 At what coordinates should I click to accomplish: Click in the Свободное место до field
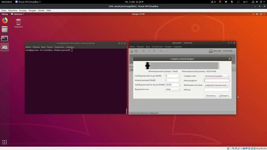171,76
